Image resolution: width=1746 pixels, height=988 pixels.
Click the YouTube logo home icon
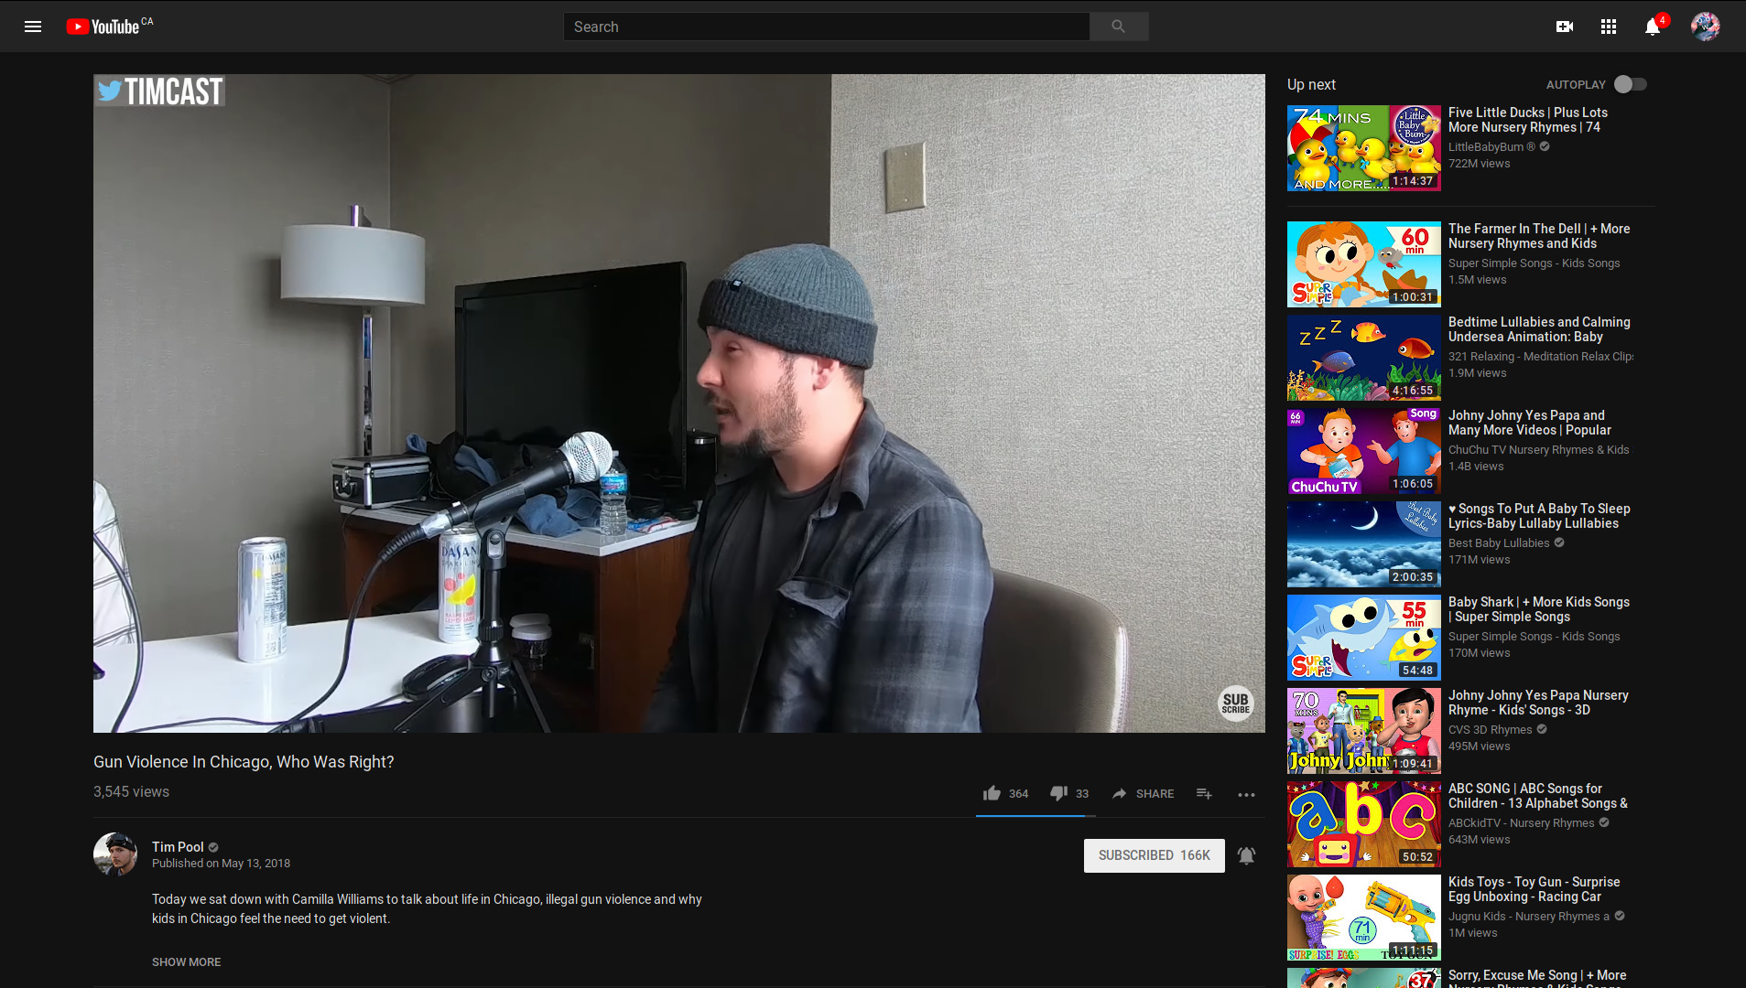tap(103, 27)
